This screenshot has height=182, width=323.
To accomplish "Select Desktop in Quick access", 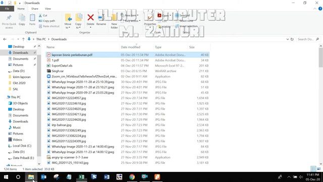I will tap(18, 47).
